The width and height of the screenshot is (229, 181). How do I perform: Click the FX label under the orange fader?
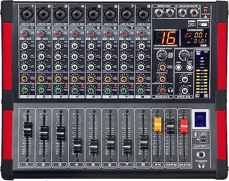pos(158,165)
